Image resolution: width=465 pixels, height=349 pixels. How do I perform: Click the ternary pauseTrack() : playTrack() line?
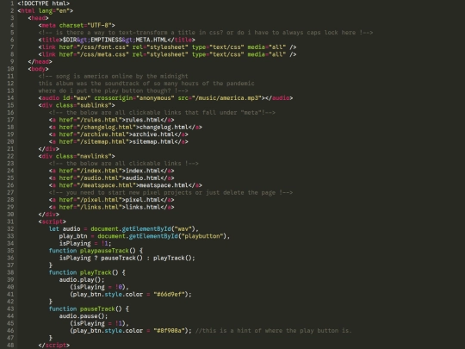click(127, 259)
